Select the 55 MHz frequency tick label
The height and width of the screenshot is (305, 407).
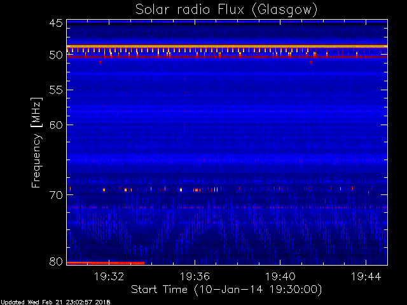click(56, 90)
